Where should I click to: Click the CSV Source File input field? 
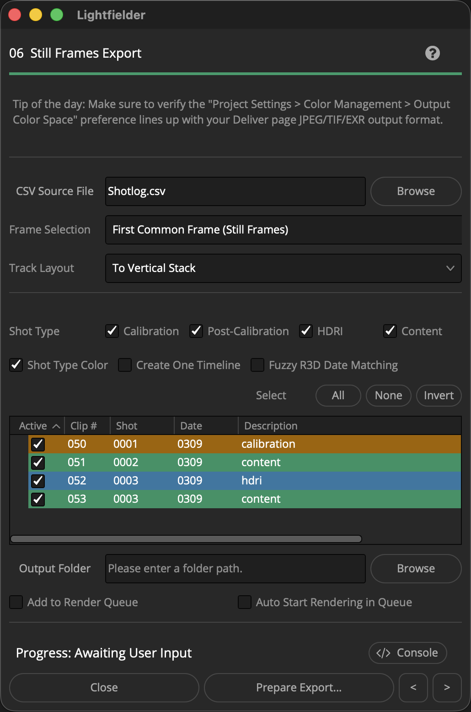(x=235, y=191)
